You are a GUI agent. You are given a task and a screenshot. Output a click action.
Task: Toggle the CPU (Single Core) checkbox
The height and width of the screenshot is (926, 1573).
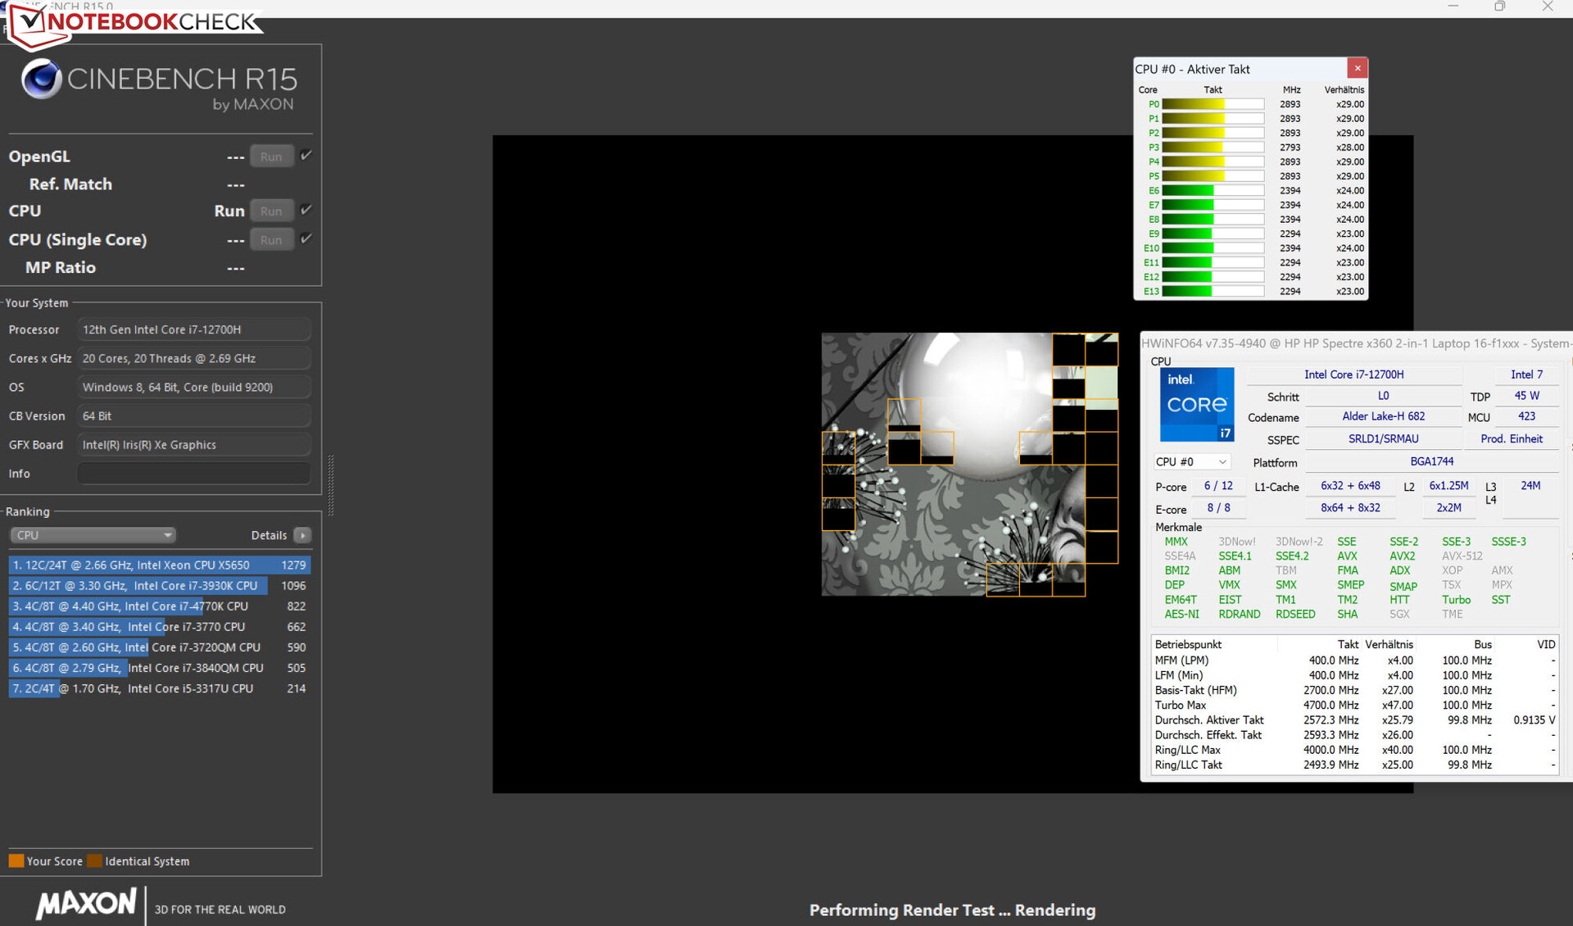point(306,238)
